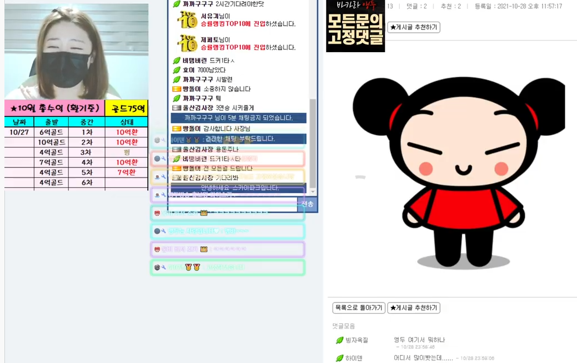The image size is (577, 363).
Task: Open commenter 빙자욕질's profile name
Action: [x=357, y=341]
